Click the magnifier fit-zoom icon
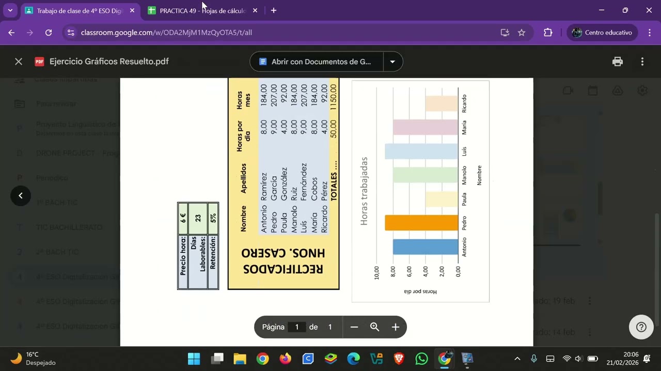This screenshot has width=661, height=371. (375, 327)
